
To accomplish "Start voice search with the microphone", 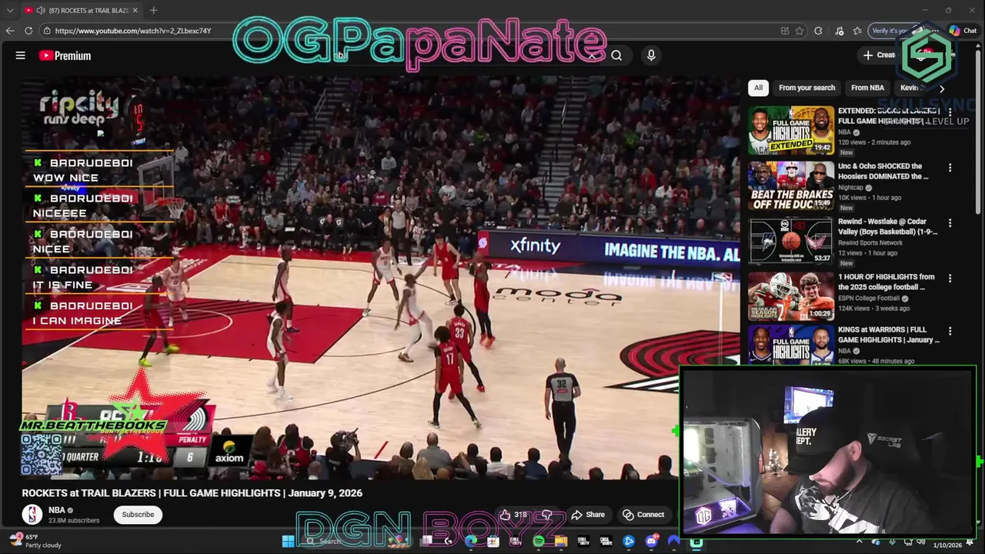I will [x=651, y=55].
